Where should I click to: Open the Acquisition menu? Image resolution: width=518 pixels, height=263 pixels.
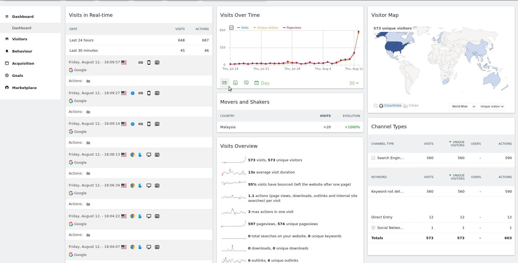[x=23, y=63]
